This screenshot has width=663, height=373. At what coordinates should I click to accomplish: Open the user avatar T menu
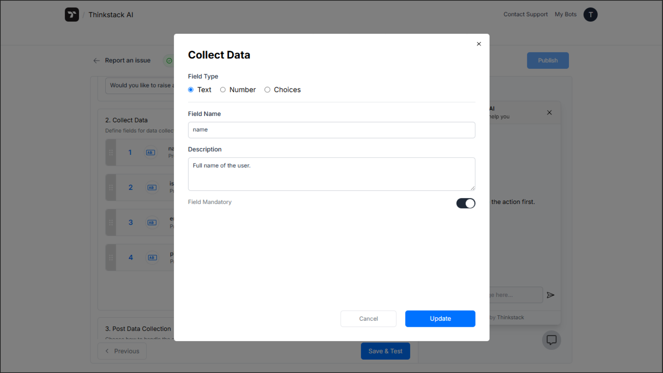click(590, 14)
